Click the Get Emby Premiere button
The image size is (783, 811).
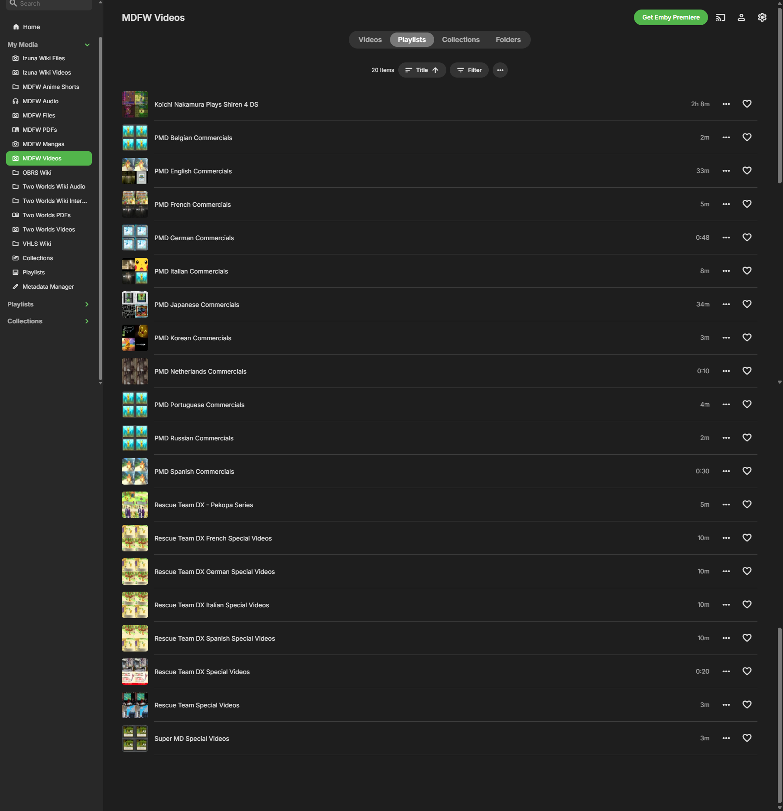670,17
